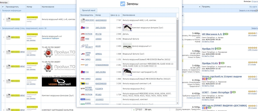Click the FATHER MOTORS brand logo
Screen dimensions: 258x111
point(83,88)
